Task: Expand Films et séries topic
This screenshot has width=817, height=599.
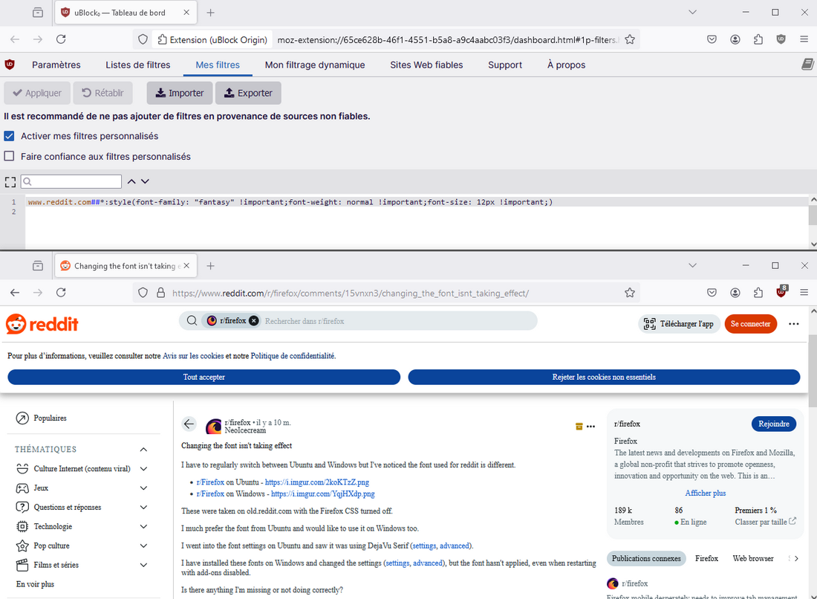Action: tap(143, 565)
